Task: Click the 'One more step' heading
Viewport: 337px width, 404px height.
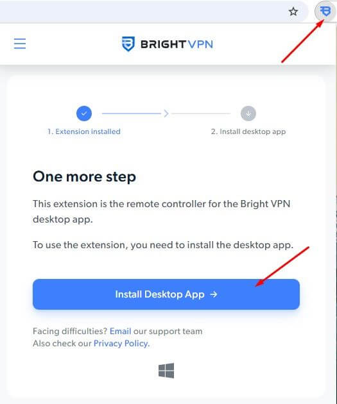Action: (x=84, y=177)
